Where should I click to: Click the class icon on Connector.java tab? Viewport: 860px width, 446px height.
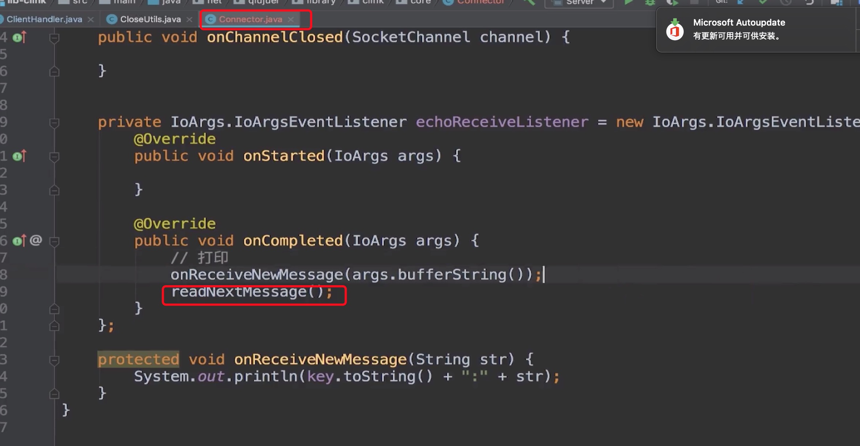tap(210, 19)
